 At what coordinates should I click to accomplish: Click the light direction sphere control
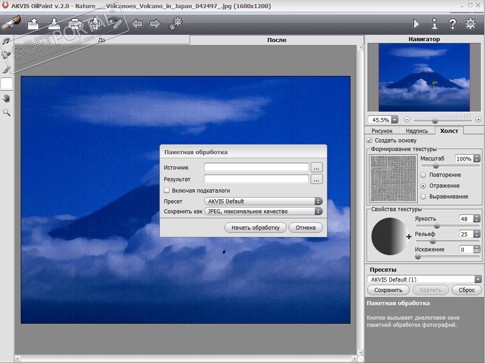click(x=390, y=236)
